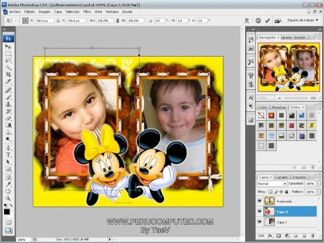Apply the red style swatch in Estilos
This screenshot has width=324, height=243.
pyautogui.click(x=292, y=126)
